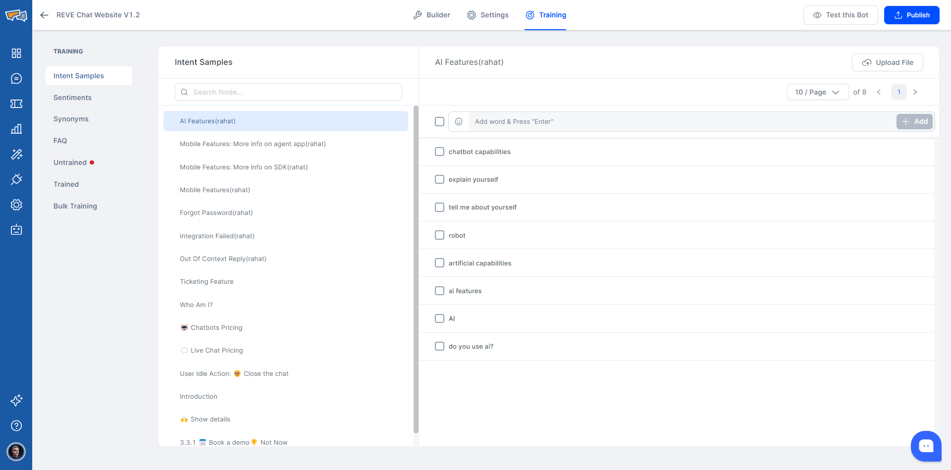Viewport: 951px width, 470px height.
Task: Click the REVE Chat logo icon
Action: pos(16,15)
